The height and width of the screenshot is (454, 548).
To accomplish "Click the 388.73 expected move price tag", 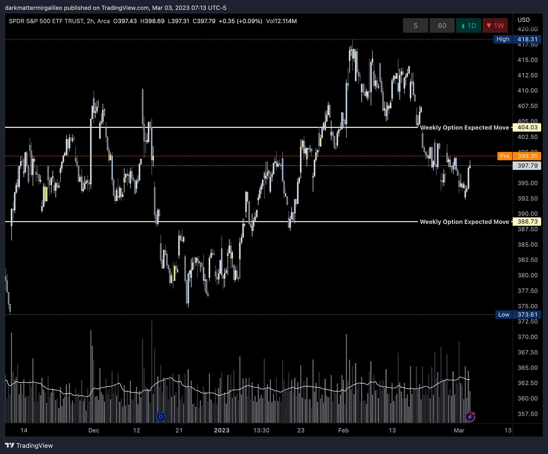I will (527, 222).
